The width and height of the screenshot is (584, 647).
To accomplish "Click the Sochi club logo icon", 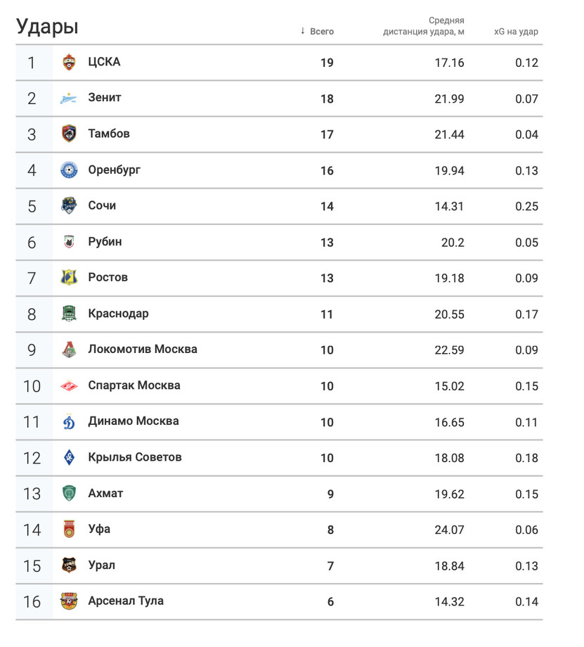I will coord(69,206).
